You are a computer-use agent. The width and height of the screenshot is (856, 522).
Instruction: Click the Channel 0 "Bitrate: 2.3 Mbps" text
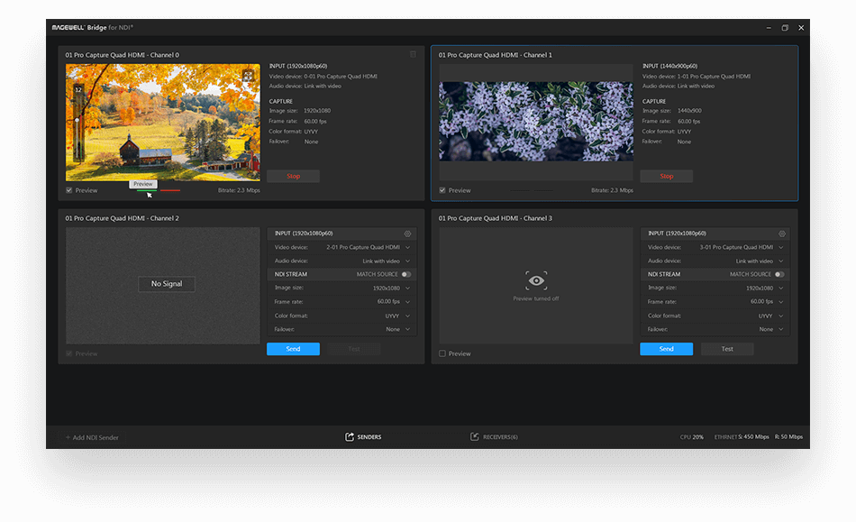pos(239,190)
